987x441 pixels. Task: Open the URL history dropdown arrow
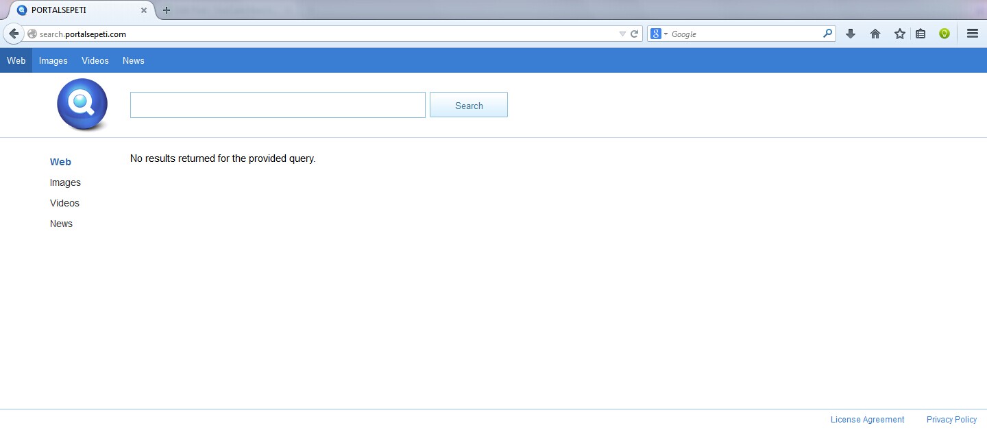(x=622, y=34)
